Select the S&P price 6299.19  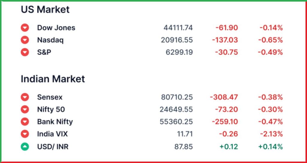pos(179,52)
